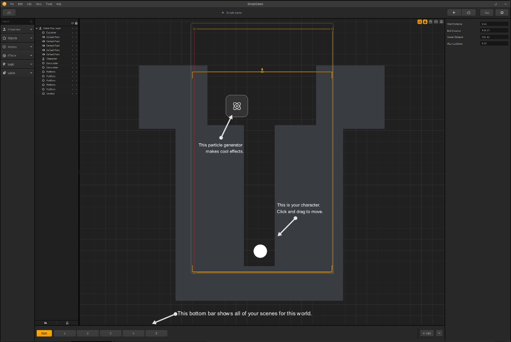
Task: Open the world map icon in the top toolbar
Action: click(x=9, y=12)
